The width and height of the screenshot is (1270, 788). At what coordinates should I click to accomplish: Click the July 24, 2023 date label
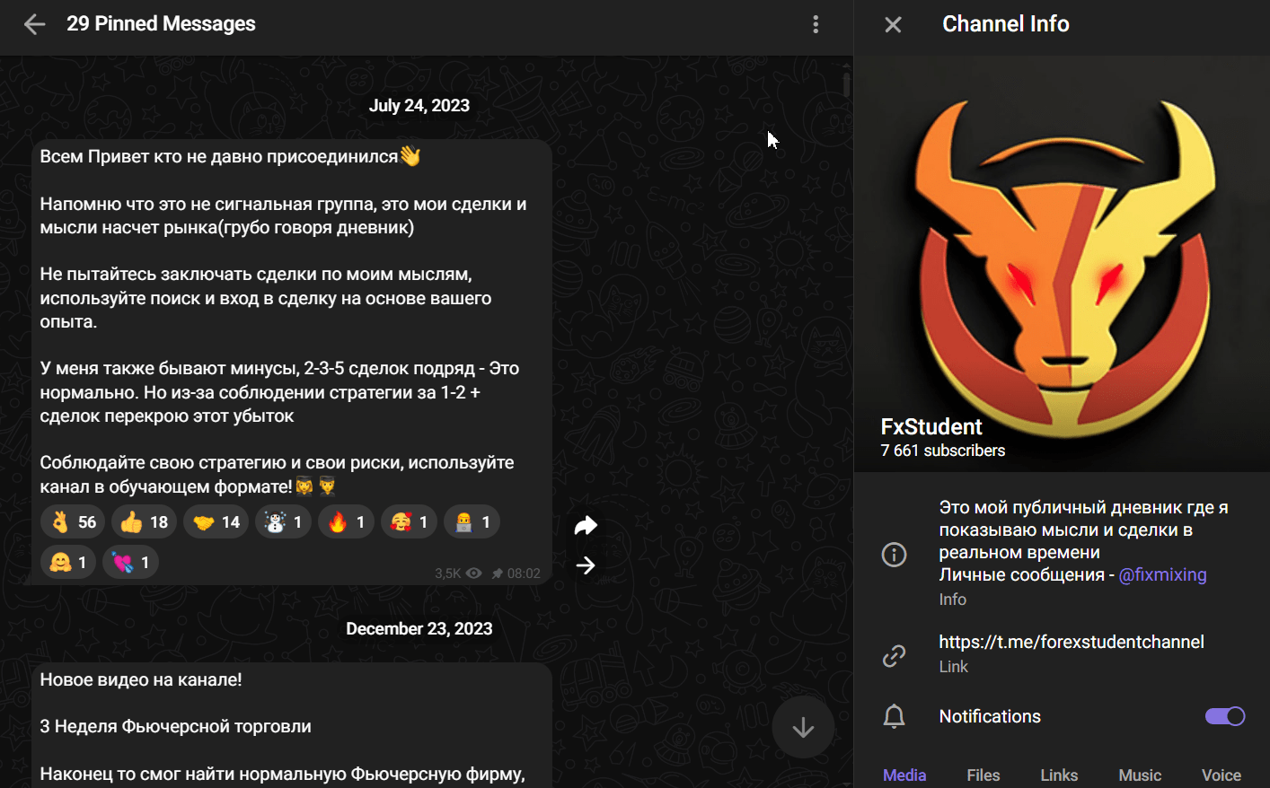[419, 106]
